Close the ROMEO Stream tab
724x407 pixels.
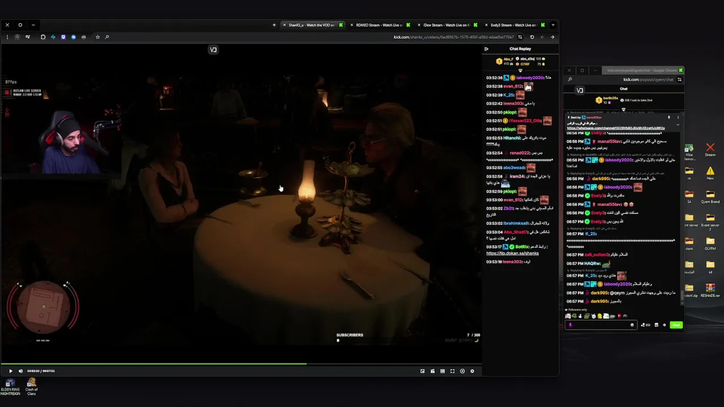pos(351,25)
